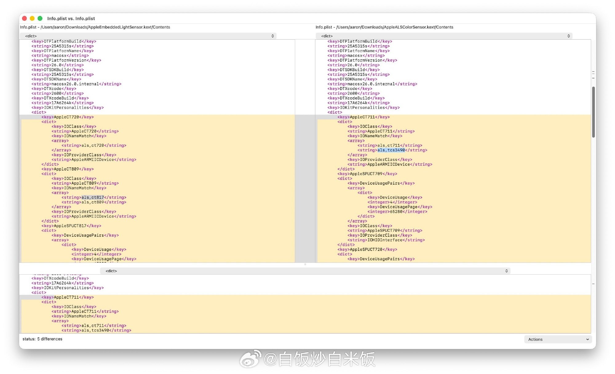
Task: Click the status 5 differences label
Action: click(x=42, y=339)
